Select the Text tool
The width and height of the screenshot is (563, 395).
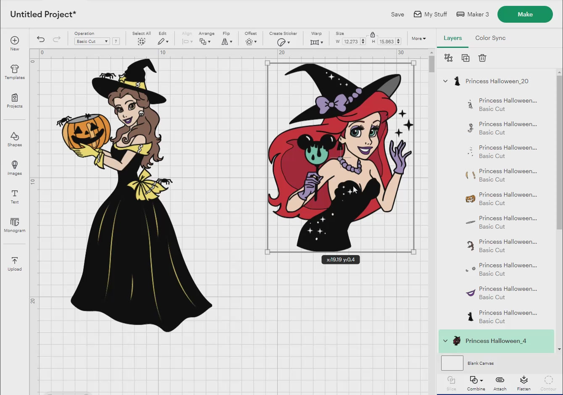click(x=15, y=196)
